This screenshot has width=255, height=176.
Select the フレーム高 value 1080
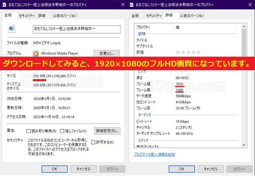[x=179, y=90]
